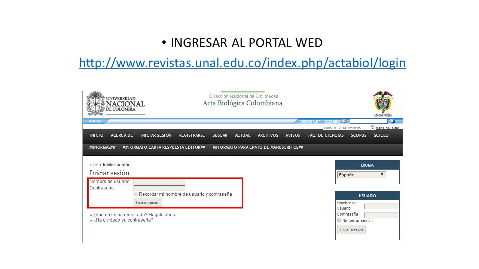Viewport: 479px width, 269px height.
Task: Go to REGISTRARSE menu item
Action: coord(192,135)
